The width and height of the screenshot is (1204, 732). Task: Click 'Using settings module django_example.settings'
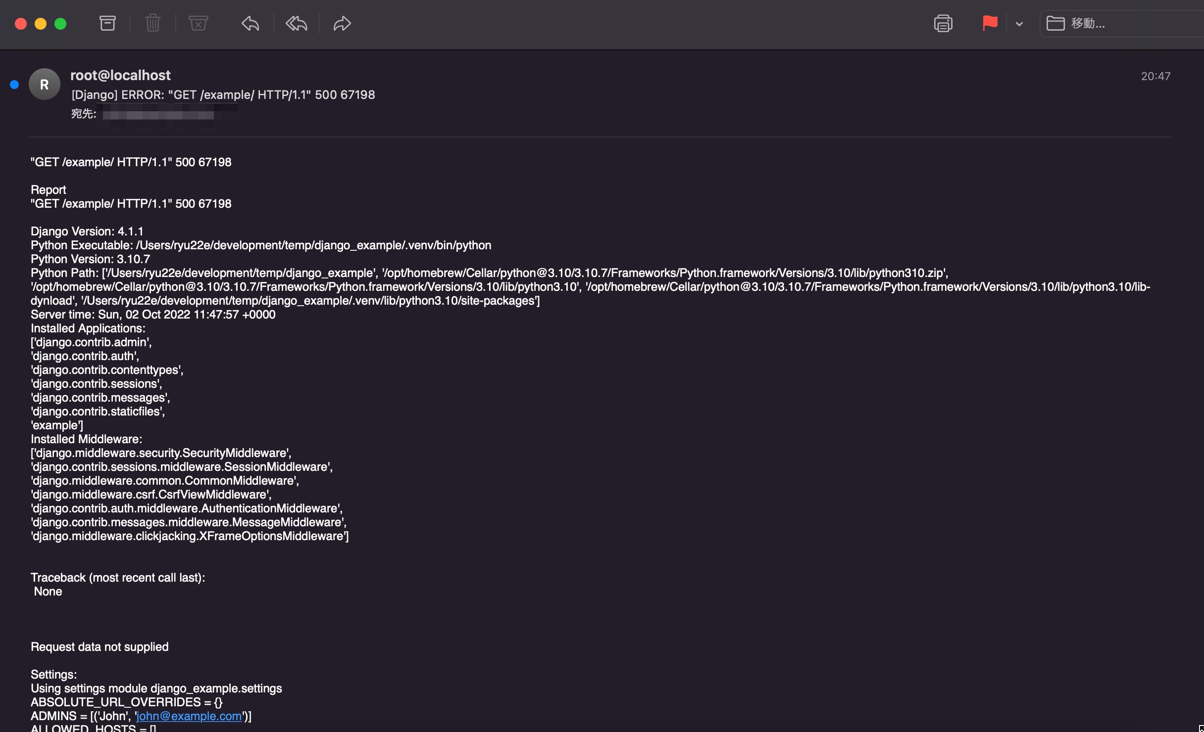pos(156,688)
